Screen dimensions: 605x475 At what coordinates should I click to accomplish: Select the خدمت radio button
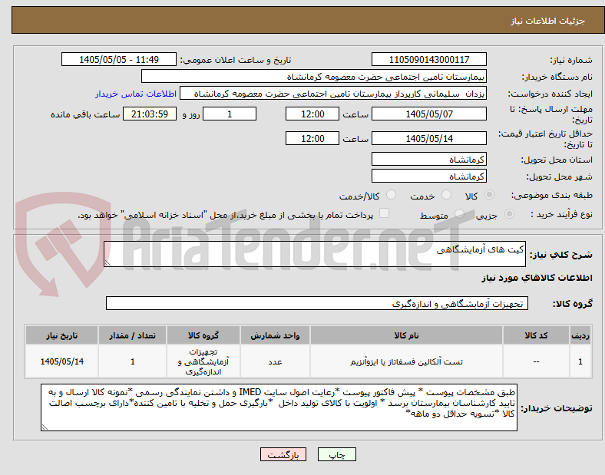tap(446, 195)
